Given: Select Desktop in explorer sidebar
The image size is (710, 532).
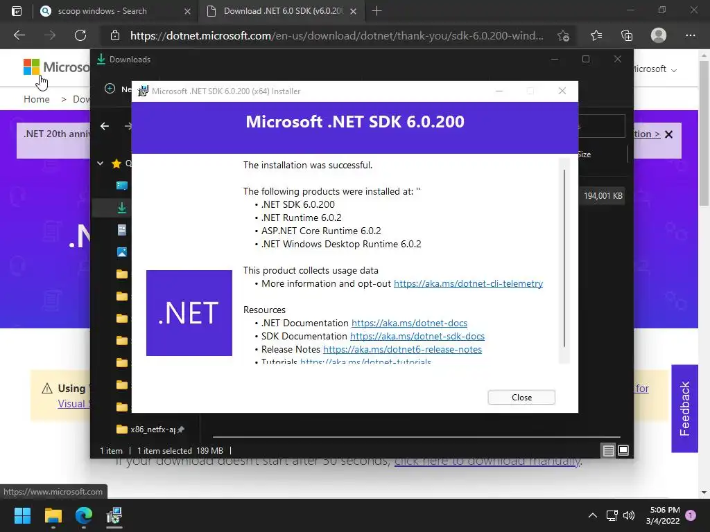Looking at the screenshot, I should click(122, 186).
